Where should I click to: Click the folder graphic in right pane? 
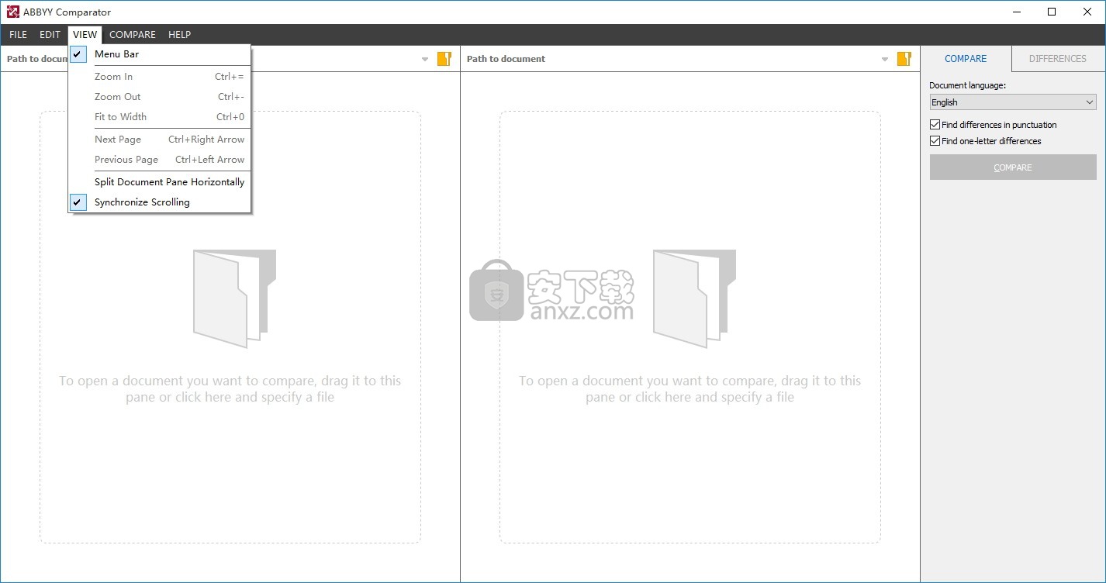(694, 298)
